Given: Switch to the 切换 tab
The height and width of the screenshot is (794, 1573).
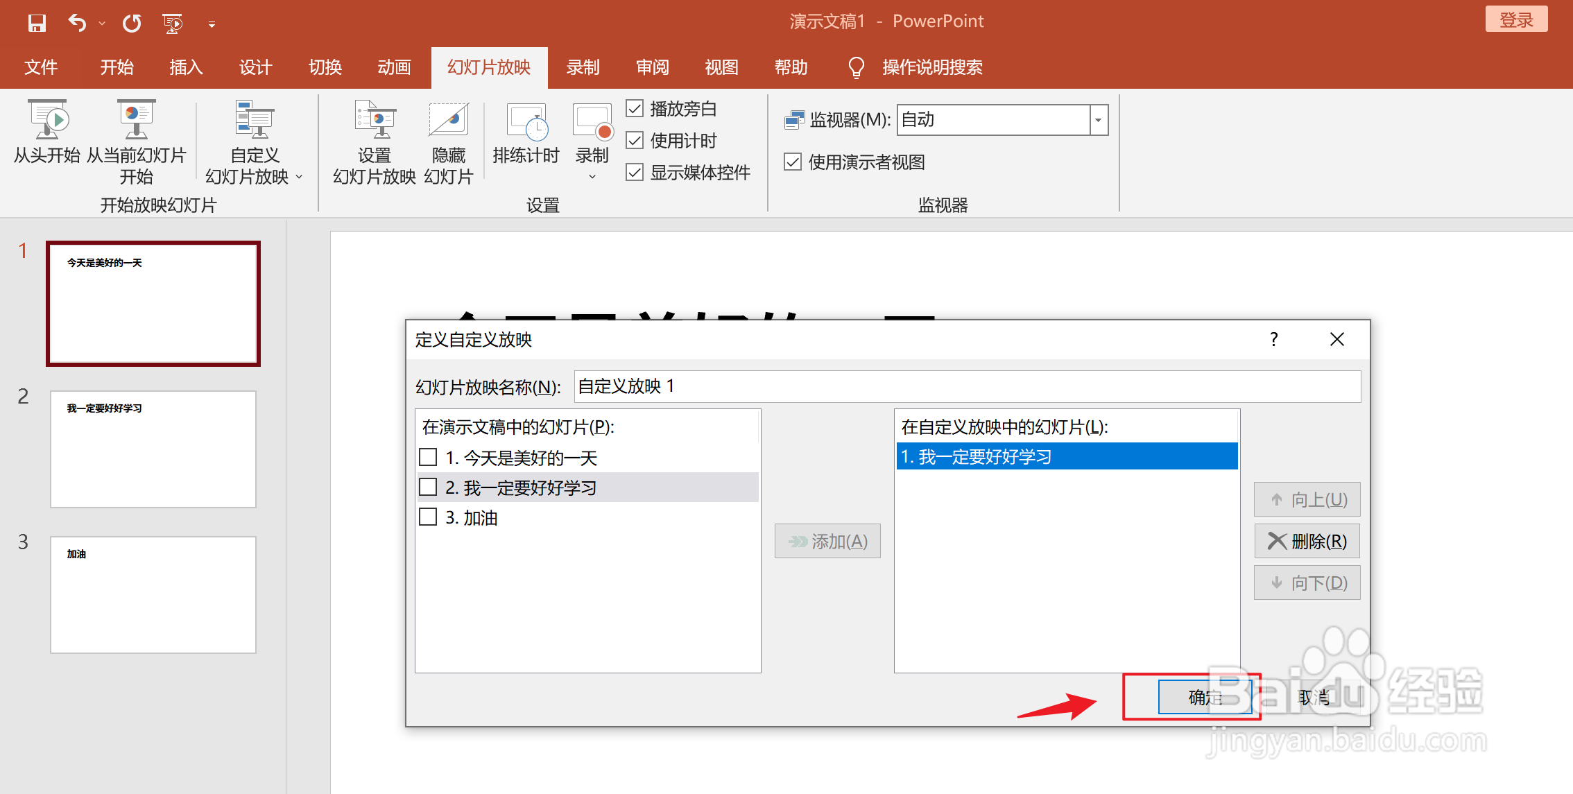Looking at the screenshot, I should 325,67.
